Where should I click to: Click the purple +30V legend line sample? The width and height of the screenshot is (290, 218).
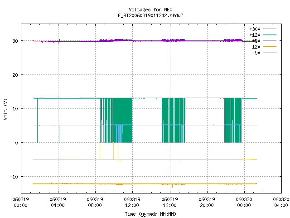(270, 29)
